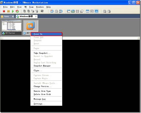This screenshot has width=141, height=113.
Task: Select the powered-off VM thumbnail with VMware logo
Action: click(31, 26)
